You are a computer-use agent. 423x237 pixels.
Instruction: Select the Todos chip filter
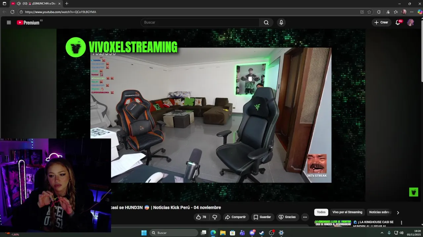tap(321, 212)
